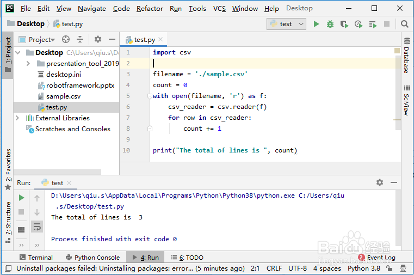Image resolution: width=414 pixels, height=275 pixels.
Task: Open the Database side tool window
Action: (x=407, y=56)
